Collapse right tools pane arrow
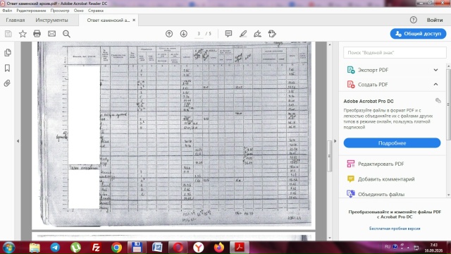The image size is (451, 254). 335,141
